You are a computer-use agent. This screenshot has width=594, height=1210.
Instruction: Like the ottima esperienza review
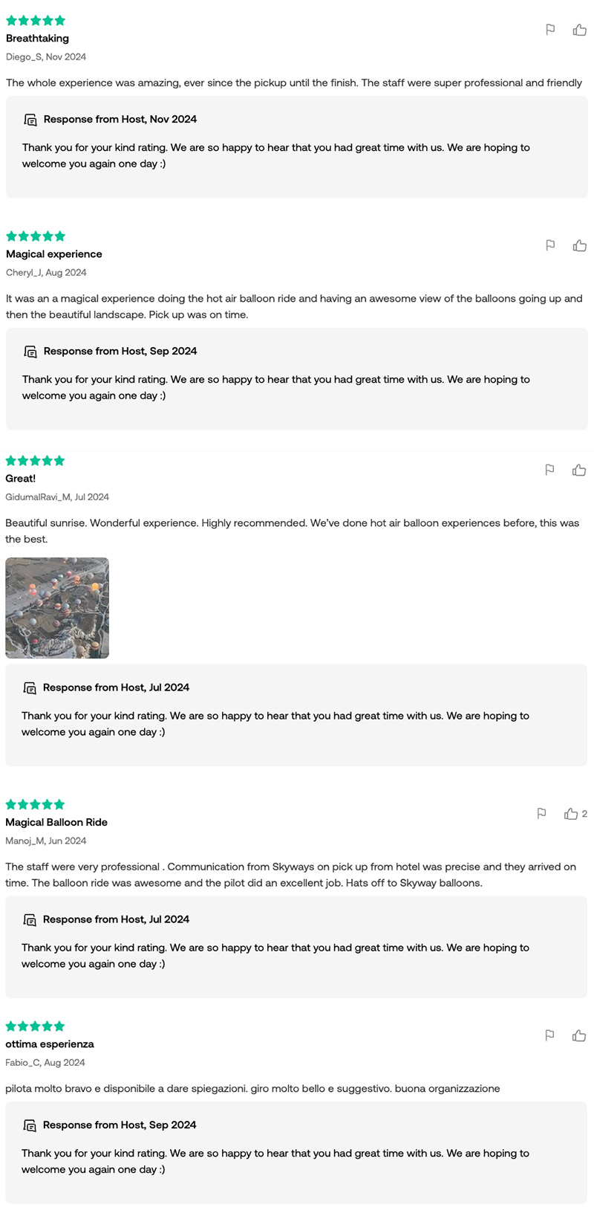tap(579, 1035)
